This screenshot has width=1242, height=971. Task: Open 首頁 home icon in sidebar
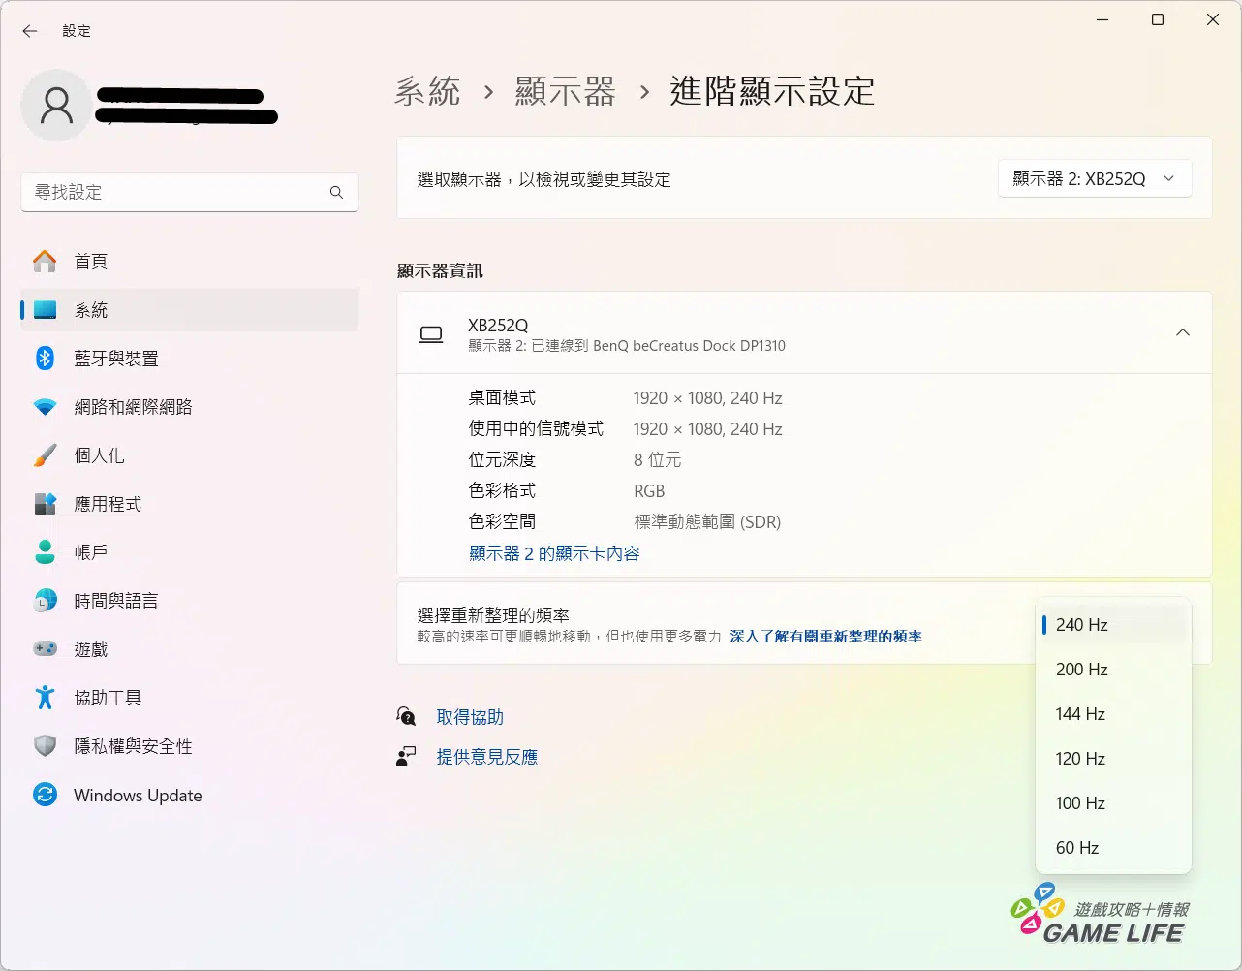tap(45, 262)
